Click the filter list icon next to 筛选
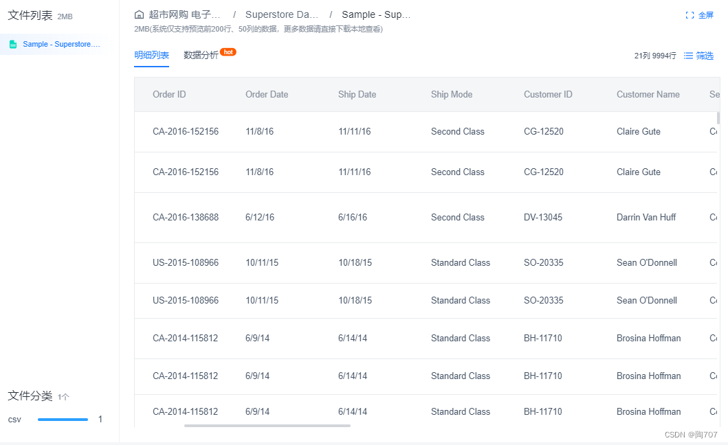Image resolution: width=728 pixels, height=445 pixels. click(688, 56)
